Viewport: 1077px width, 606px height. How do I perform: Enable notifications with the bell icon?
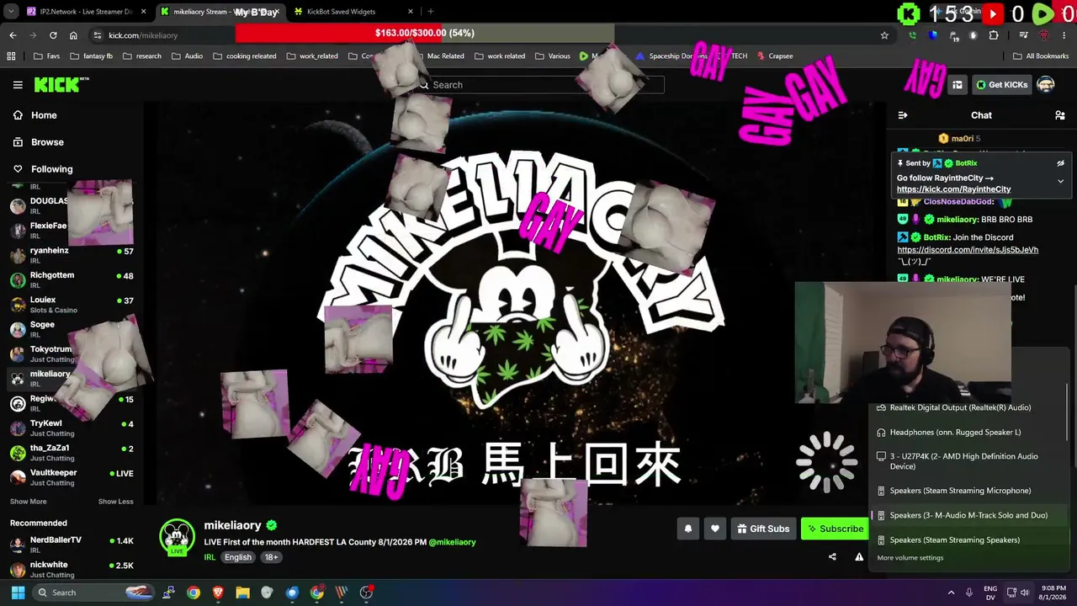(x=688, y=529)
